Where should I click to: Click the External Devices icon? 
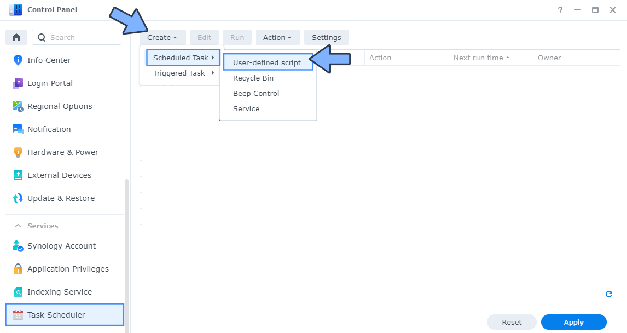(18, 175)
